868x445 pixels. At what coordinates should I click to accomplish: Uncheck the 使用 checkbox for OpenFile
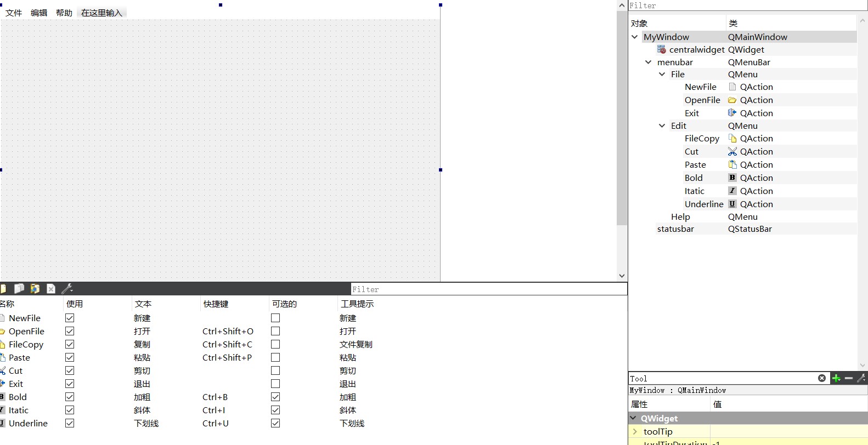70,331
